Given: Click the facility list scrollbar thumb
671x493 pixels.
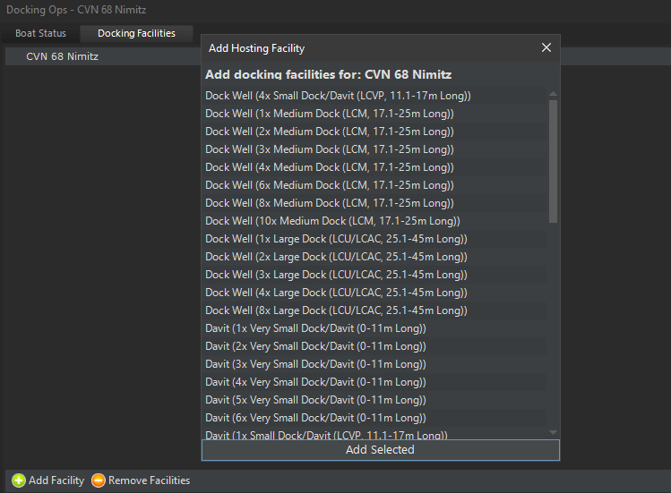Looking at the screenshot, I should tap(553, 161).
